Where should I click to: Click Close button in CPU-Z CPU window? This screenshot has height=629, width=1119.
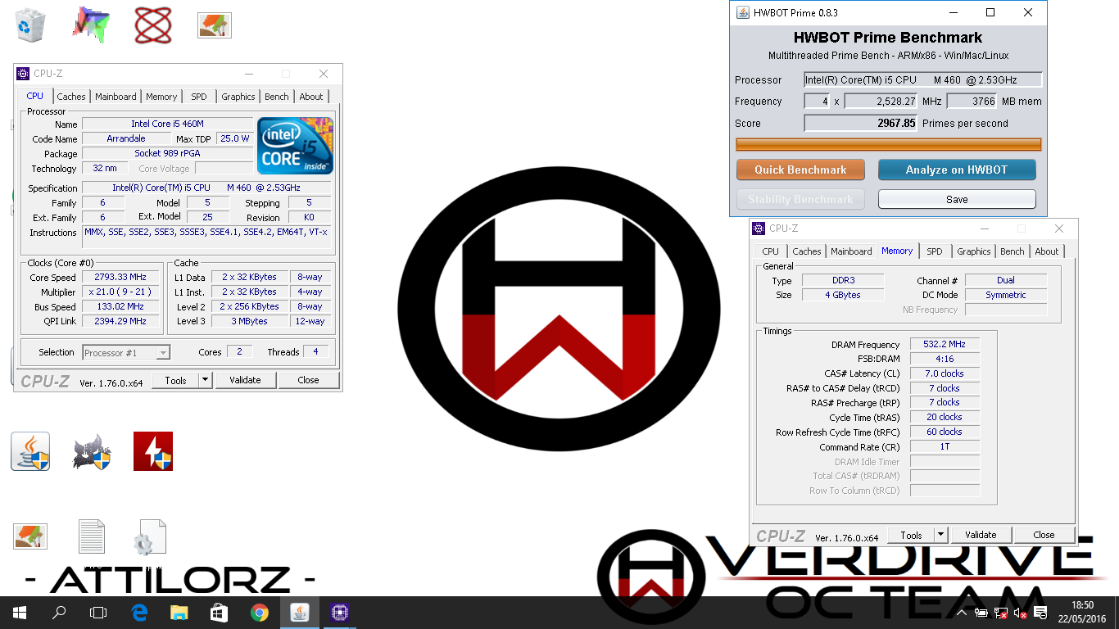point(308,380)
